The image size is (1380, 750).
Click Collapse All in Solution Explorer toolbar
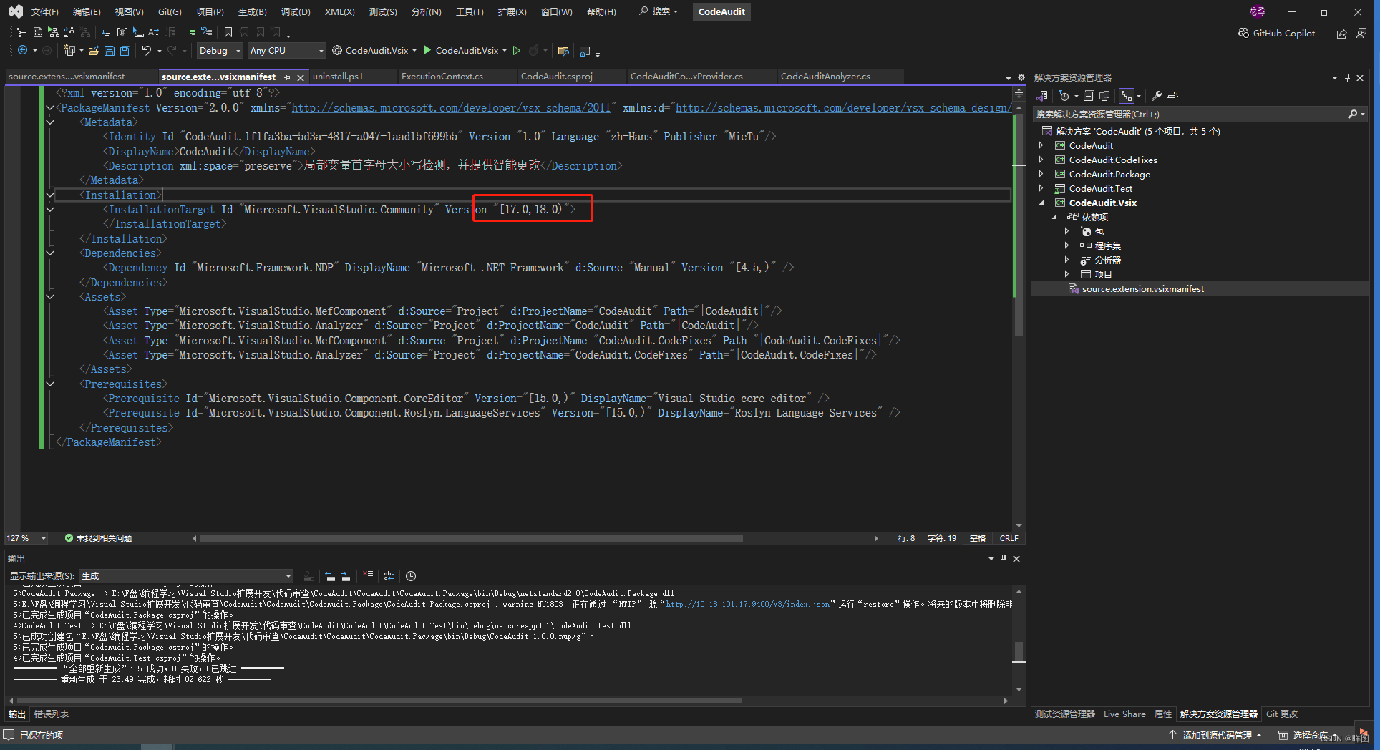point(1089,96)
